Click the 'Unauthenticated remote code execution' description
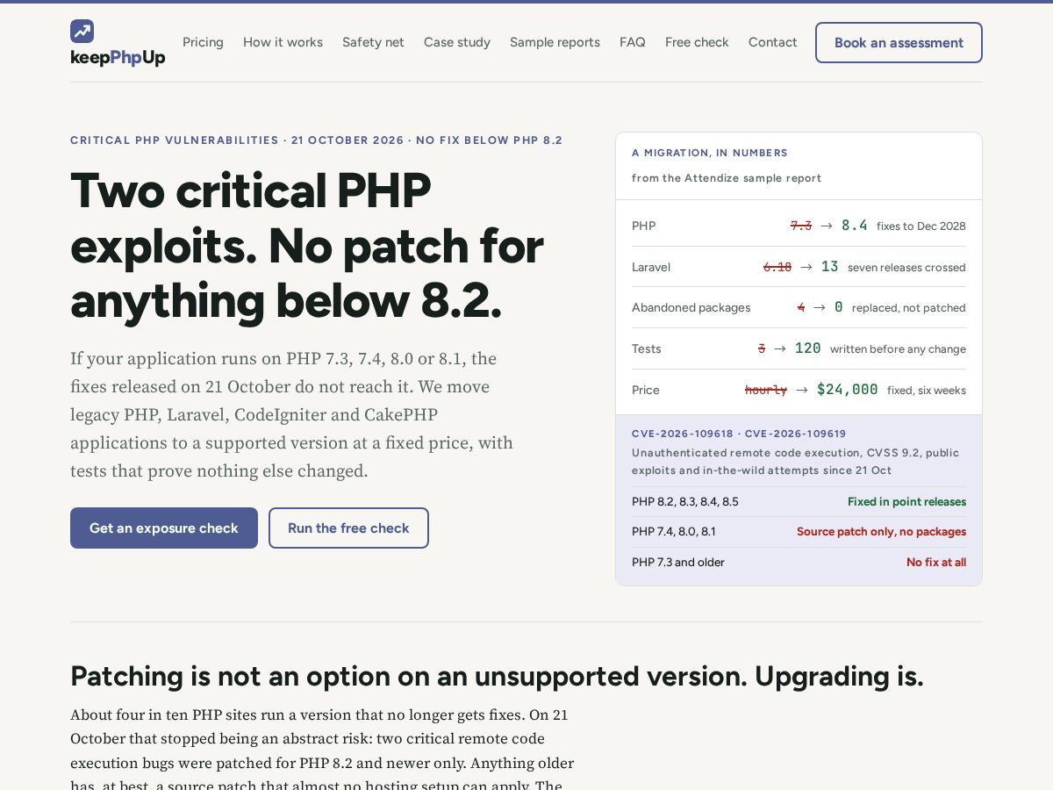This screenshot has height=790, width=1053. [796, 462]
